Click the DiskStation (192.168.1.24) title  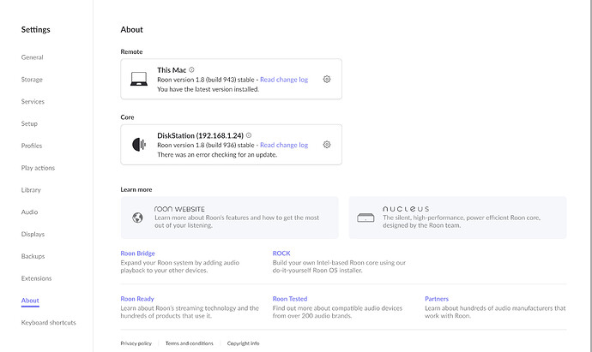coord(201,135)
